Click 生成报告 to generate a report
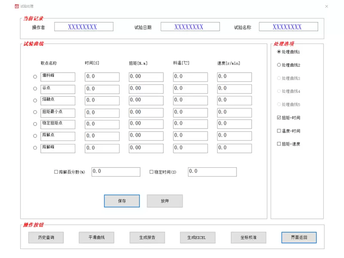 [x=147, y=237]
